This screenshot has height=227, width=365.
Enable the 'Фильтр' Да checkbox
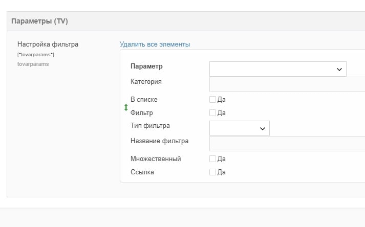point(212,113)
